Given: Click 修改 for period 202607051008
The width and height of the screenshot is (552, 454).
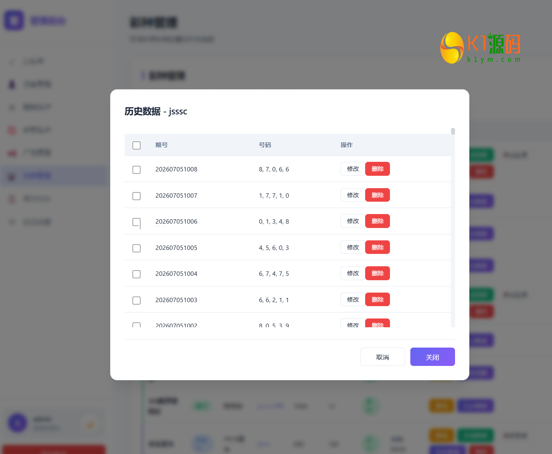Looking at the screenshot, I should click(353, 169).
